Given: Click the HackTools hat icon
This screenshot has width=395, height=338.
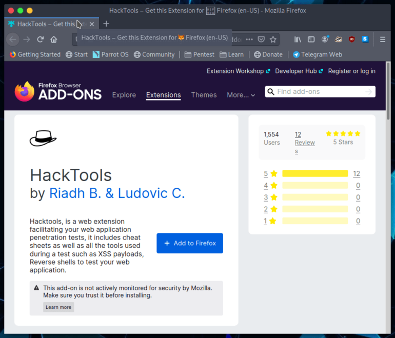Looking at the screenshot, I should click(x=43, y=138).
